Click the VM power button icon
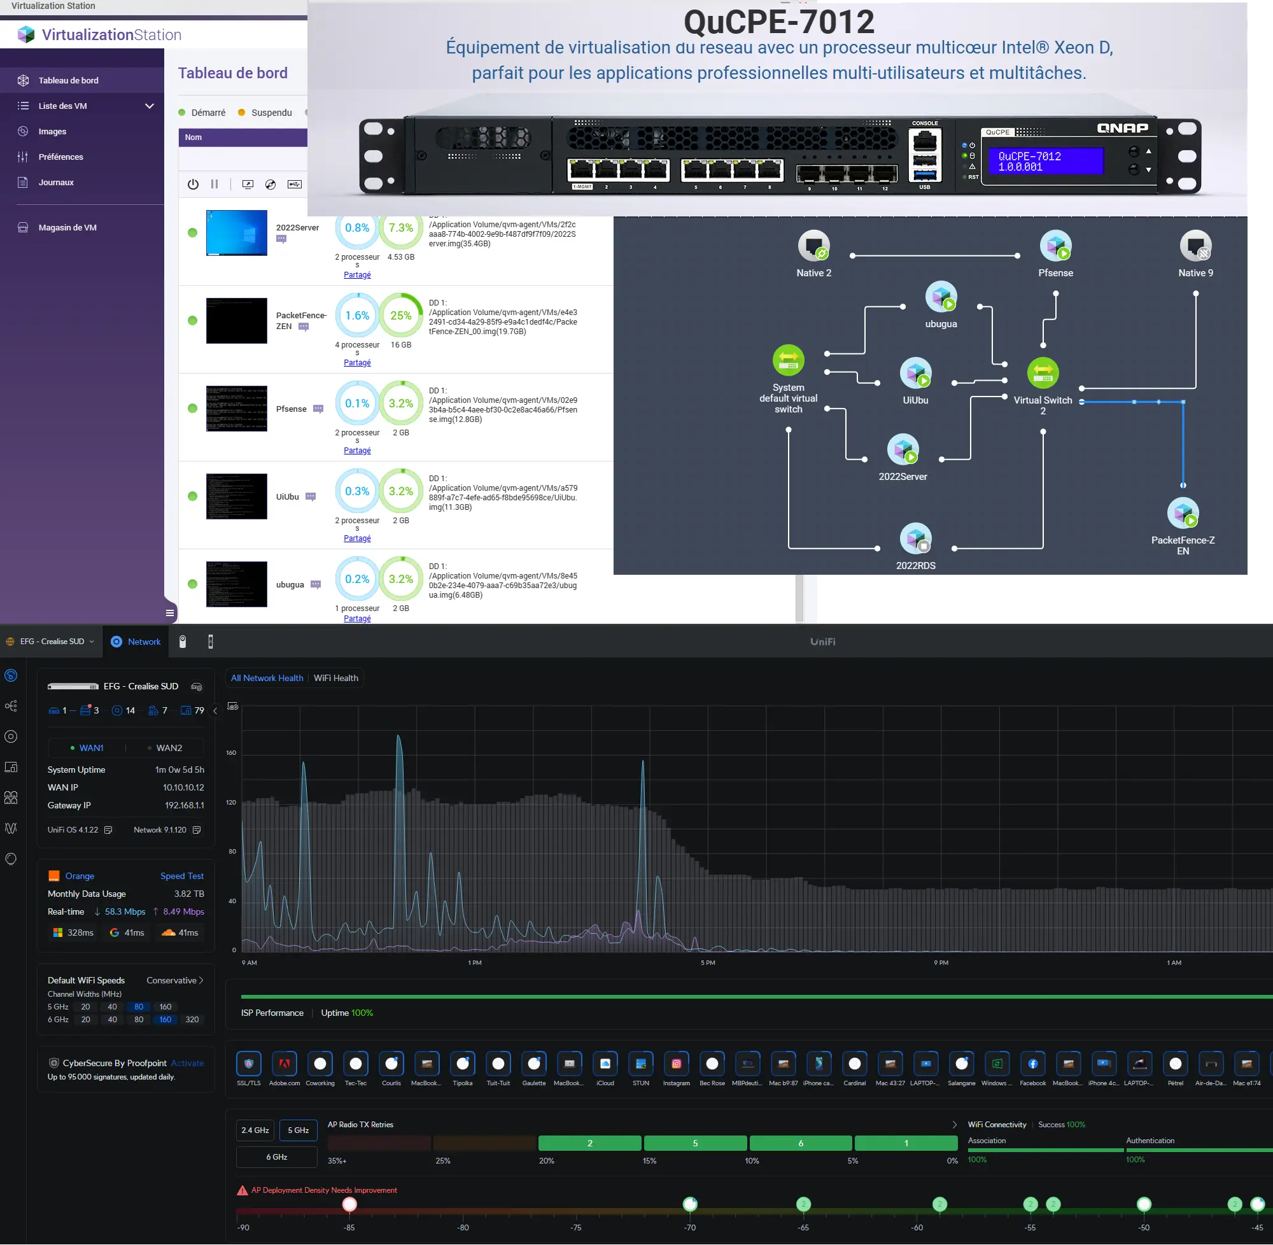 tap(193, 185)
